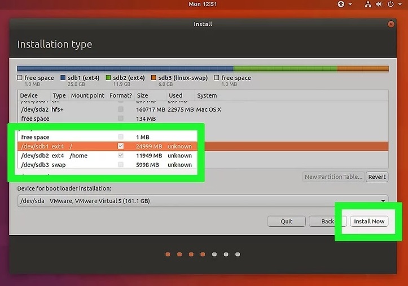
Task: Toggle Format checkbox for /dev/sdb1
Action: (120, 146)
